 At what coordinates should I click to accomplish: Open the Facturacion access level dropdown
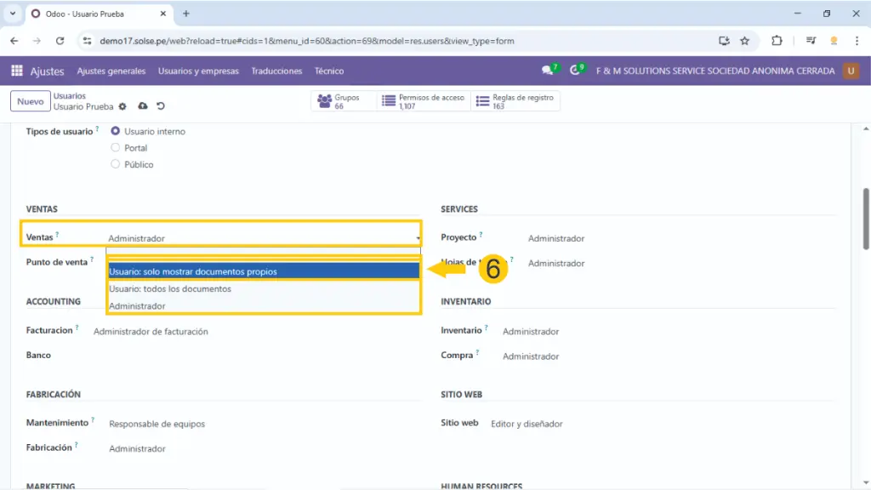click(x=255, y=331)
